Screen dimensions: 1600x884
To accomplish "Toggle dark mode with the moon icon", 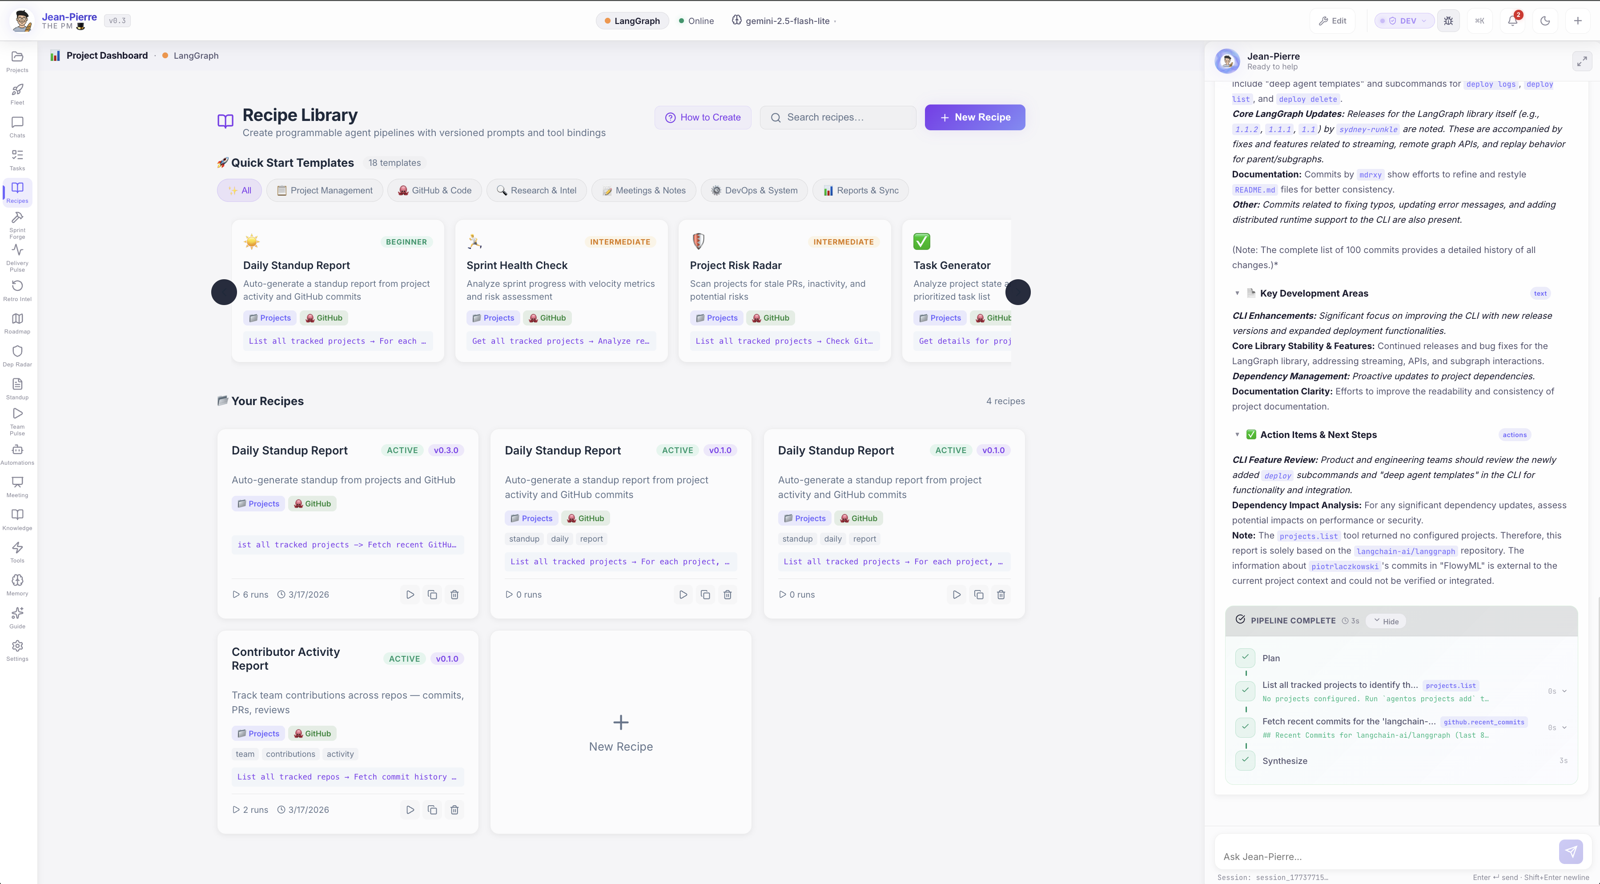I will pyautogui.click(x=1545, y=20).
